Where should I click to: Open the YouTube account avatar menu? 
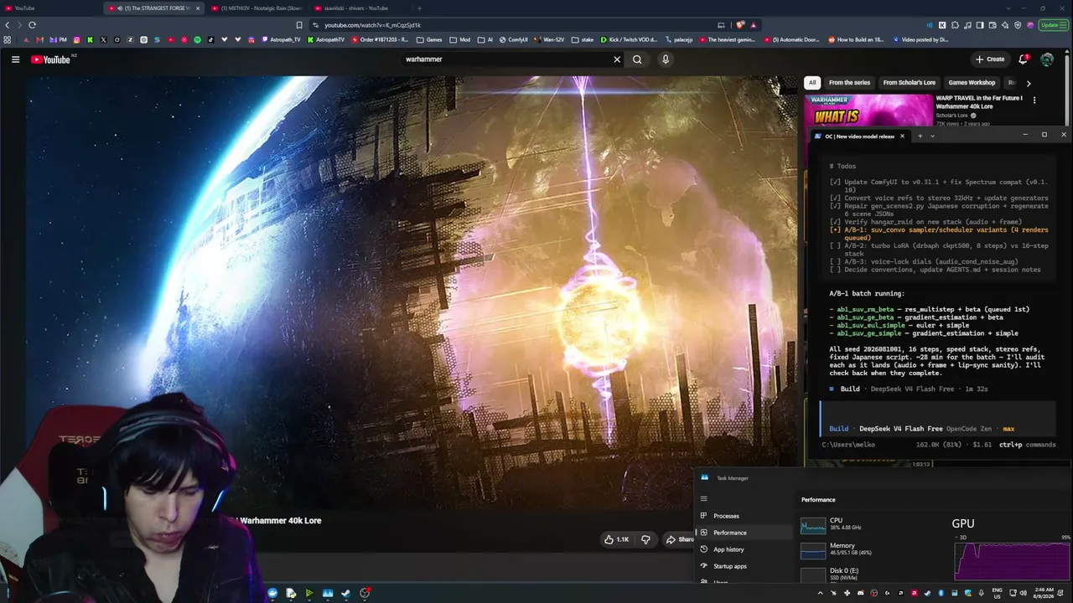[x=1047, y=59]
